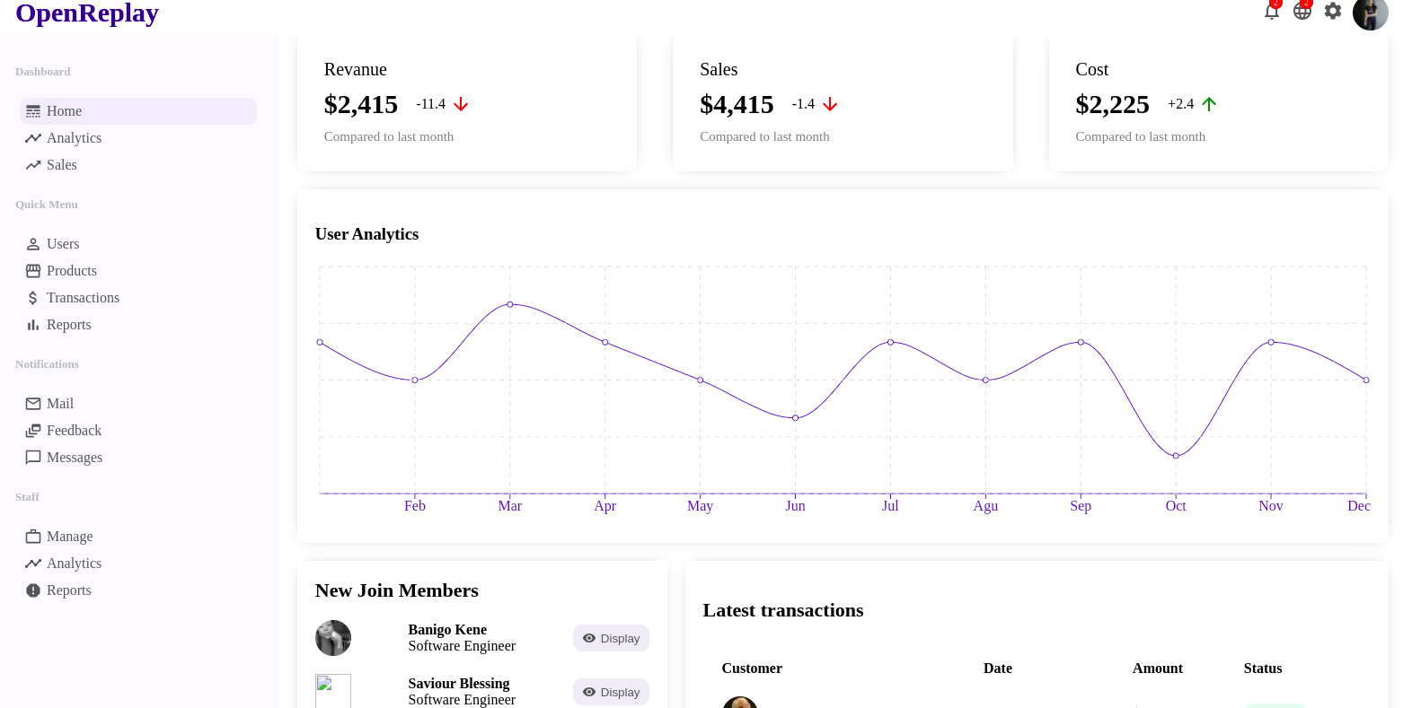This screenshot has width=1412, height=708.
Task: Click the Cost up arrow icon
Action: click(x=1209, y=104)
